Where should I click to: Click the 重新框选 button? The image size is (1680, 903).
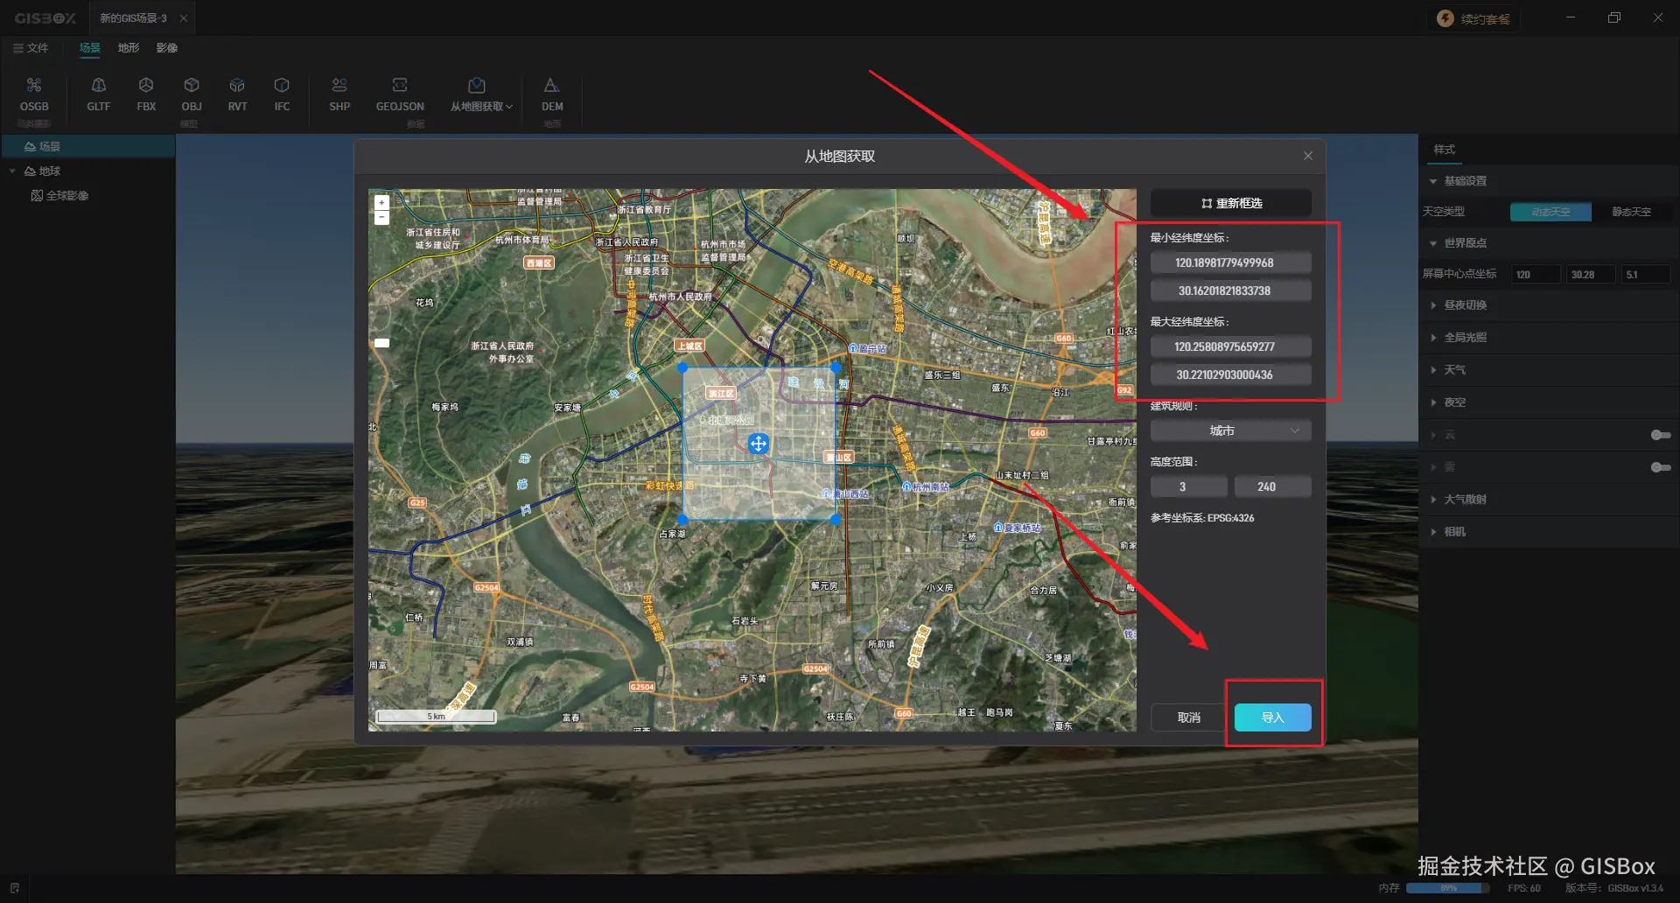pyautogui.click(x=1230, y=203)
